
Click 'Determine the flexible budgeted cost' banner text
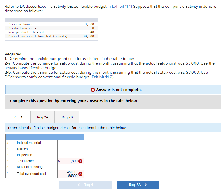point(67,128)
